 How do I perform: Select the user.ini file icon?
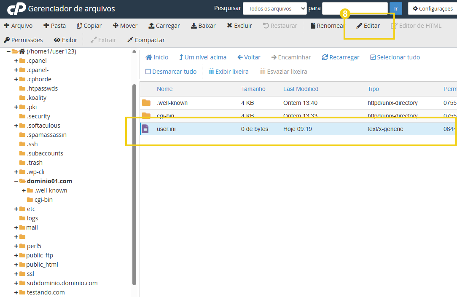[145, 129]
